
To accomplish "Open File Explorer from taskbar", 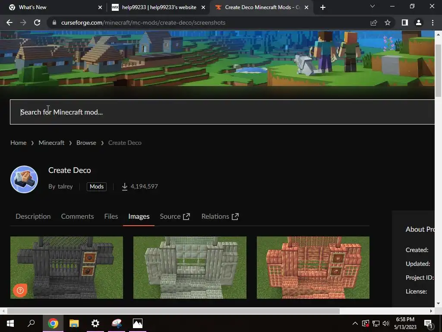I will (x=74, y=323).
